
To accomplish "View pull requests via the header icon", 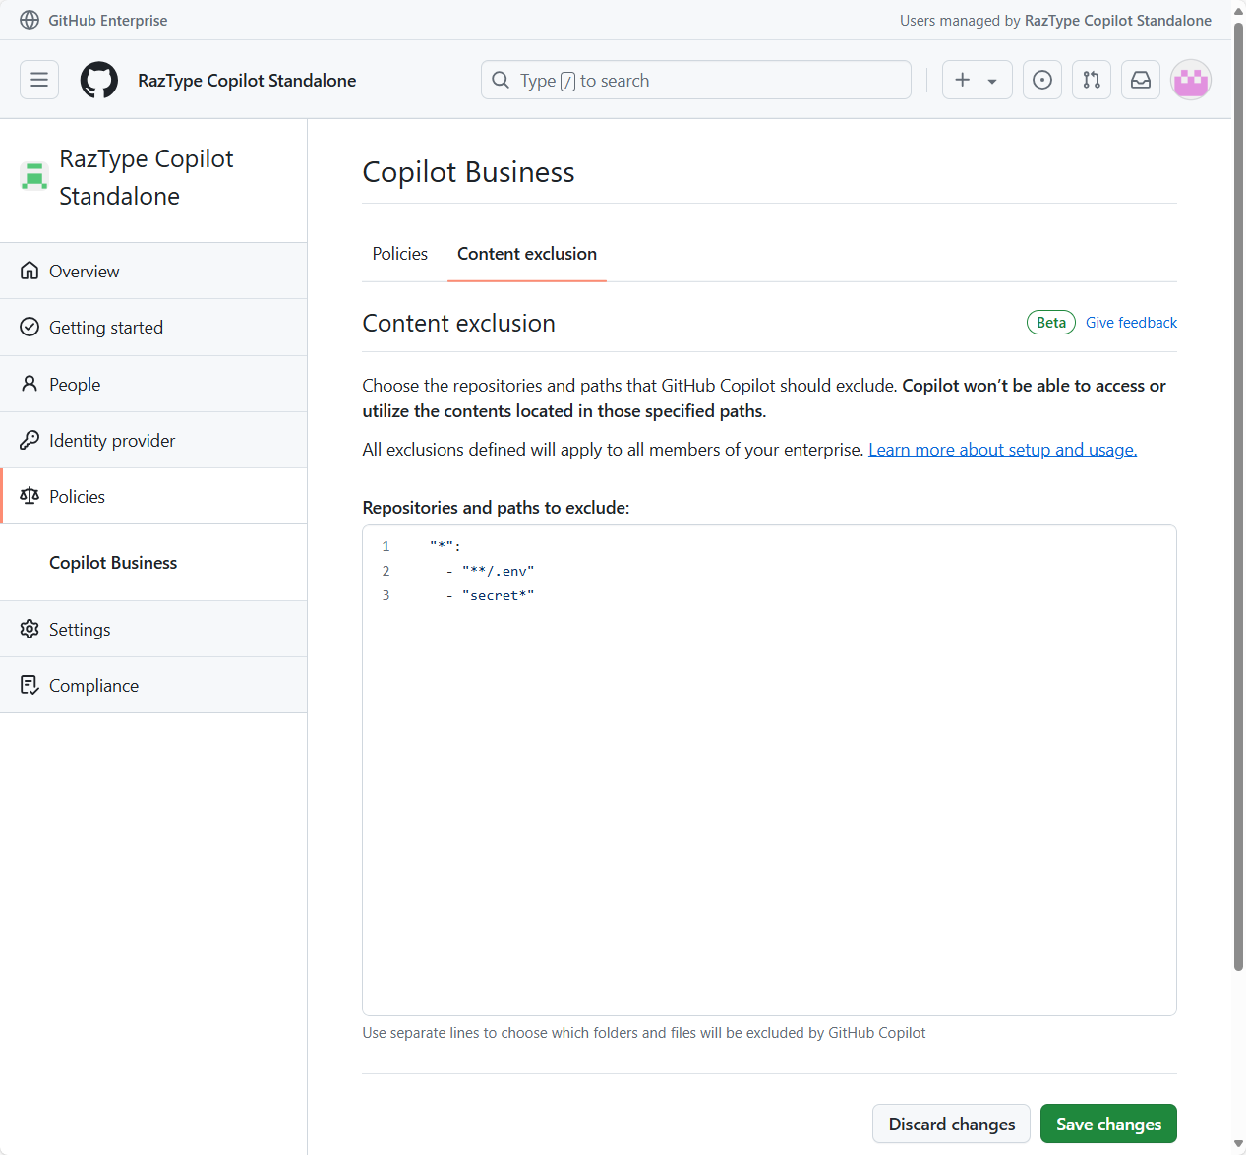I will click(x=1091, y=80).
